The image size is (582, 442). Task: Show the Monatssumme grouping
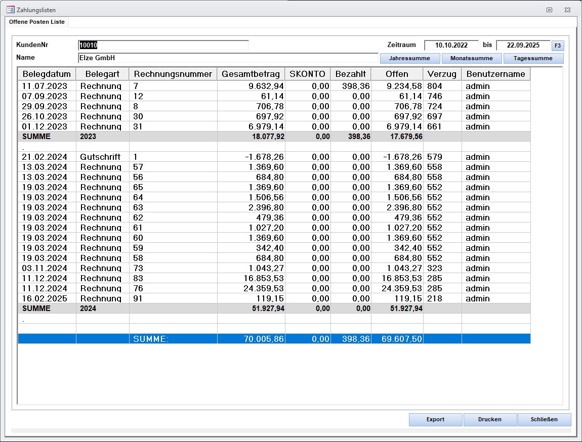pyautogui.click(x=471, y=58)
